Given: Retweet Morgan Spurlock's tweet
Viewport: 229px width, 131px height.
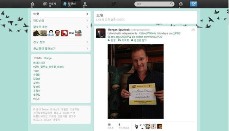Looking at the screenshot, I should [123, 40].
